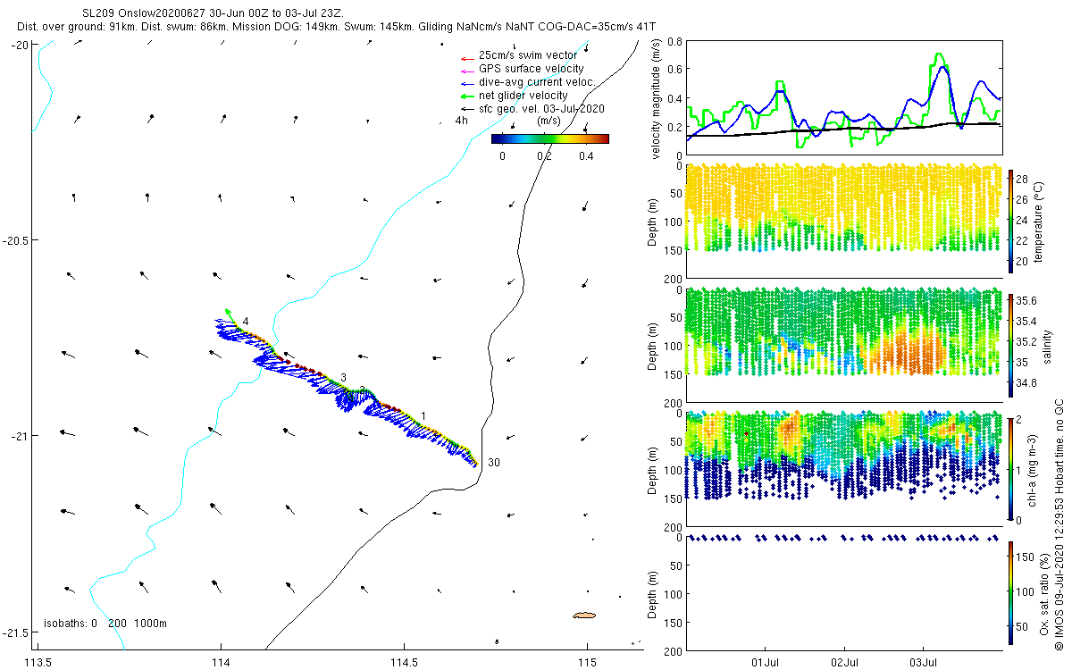The width and height of the screenshot is (1072, 670).
Task: Click waypoint label '3' on the glider track
Action: (343, 379)
